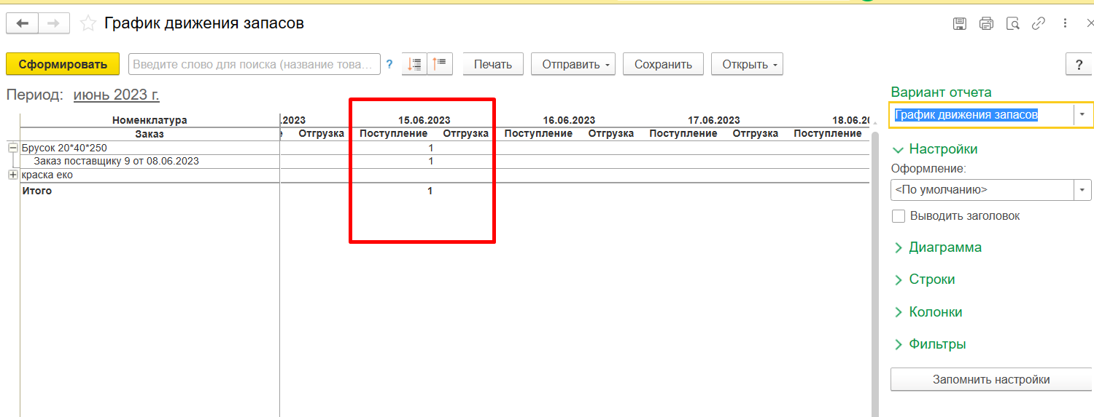This screenshot has width=1094, height=417.
Task: Open the Оформление dropdown list
Action: tap(1082, 190)
